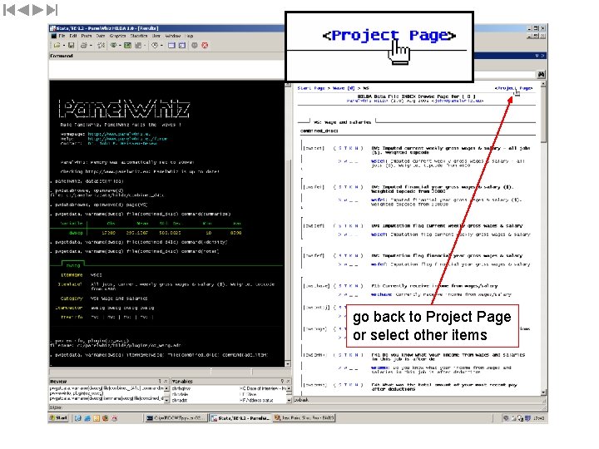The image size is (599, 449).
Task: Click the Viewer eye toolbar icon
Action: pos(113,46)
